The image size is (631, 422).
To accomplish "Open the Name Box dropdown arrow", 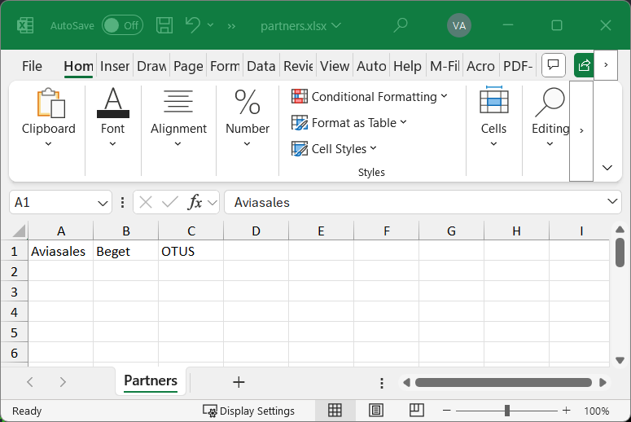I will coord(103,203).
